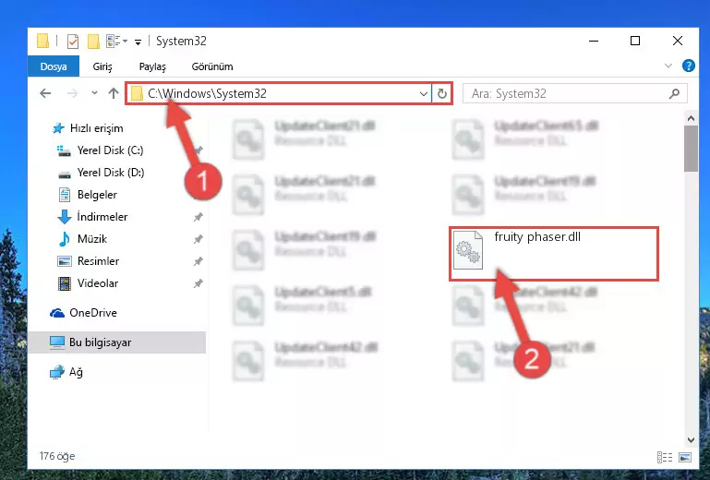
Task: Click the pin icon beside Resimler
Action: (x=198, y=261)
